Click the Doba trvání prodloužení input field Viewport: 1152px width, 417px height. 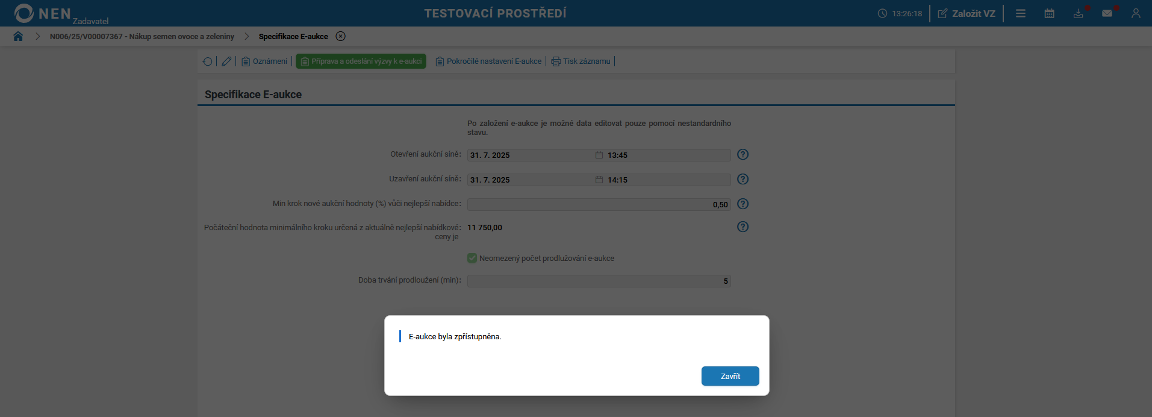pos(599,281)
